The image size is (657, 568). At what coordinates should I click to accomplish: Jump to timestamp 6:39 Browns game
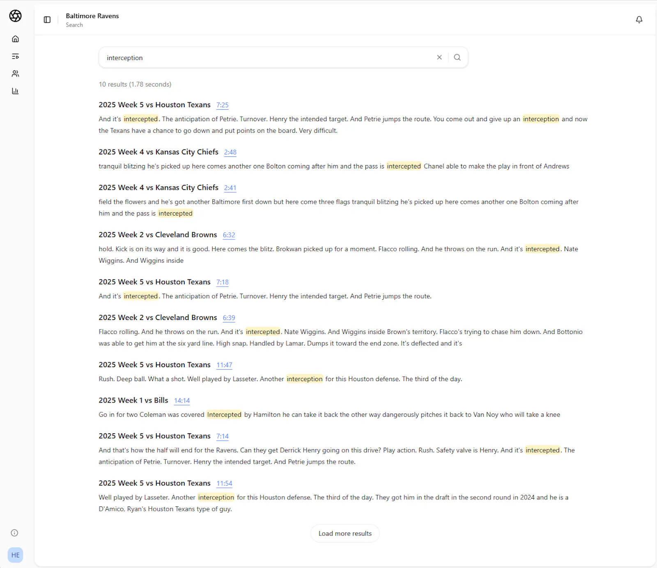tap(229, 318)
